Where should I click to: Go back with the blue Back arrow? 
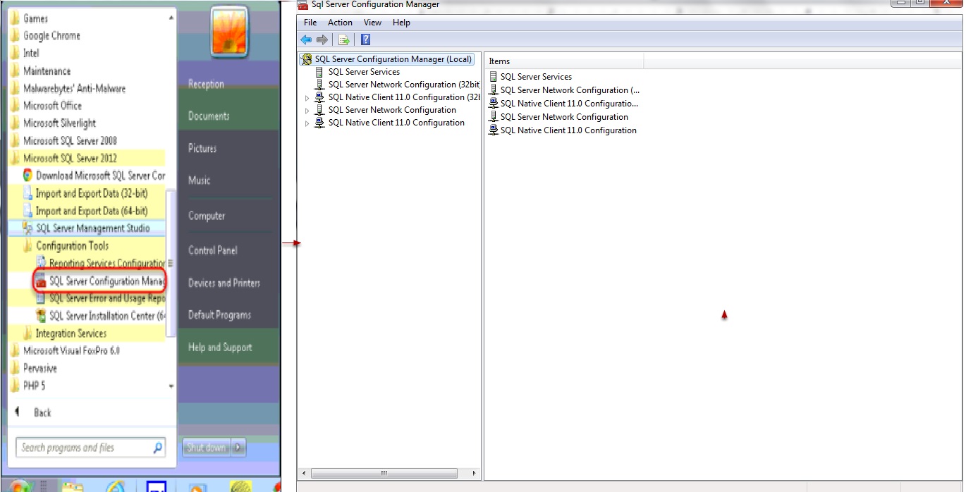click(x=306, y=39)
